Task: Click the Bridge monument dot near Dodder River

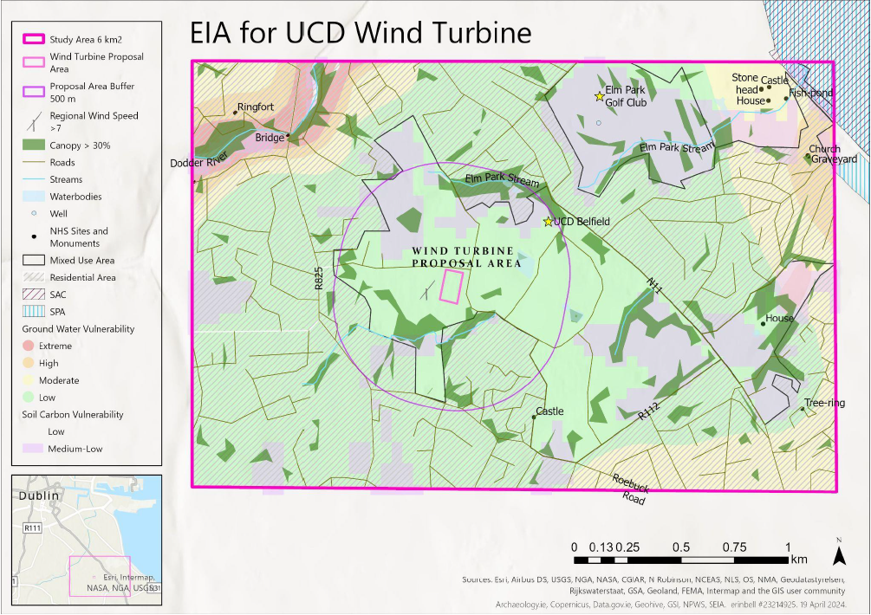Action: (289, 136)
